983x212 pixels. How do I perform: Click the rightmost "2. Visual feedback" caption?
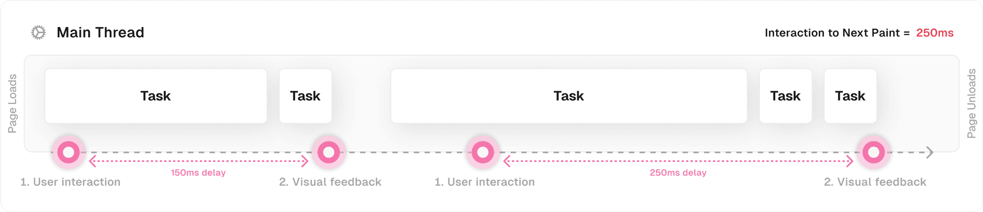tap(875, 182)
